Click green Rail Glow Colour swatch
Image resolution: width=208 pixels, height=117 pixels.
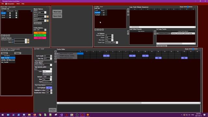[40, 35]
